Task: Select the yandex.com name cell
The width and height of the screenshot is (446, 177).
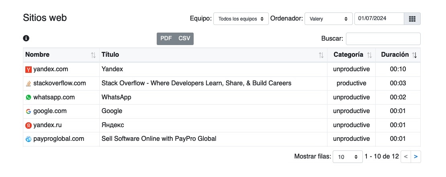Action: pos(61,70)
